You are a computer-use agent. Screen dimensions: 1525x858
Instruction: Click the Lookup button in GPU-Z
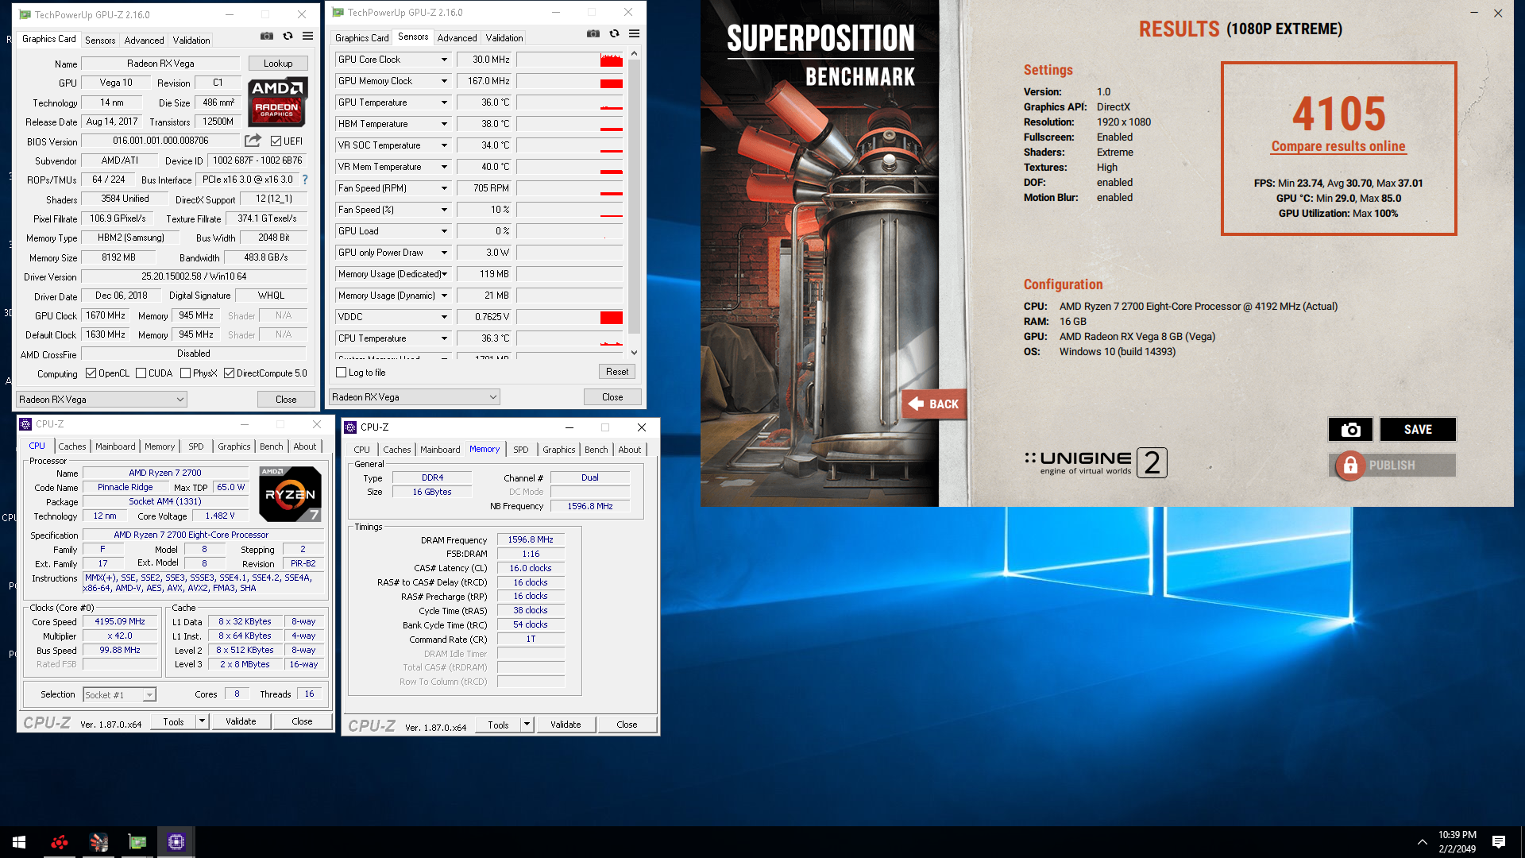click(278, 64)
